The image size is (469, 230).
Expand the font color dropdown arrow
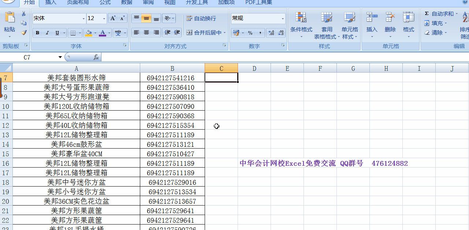(x=109, y=33)
